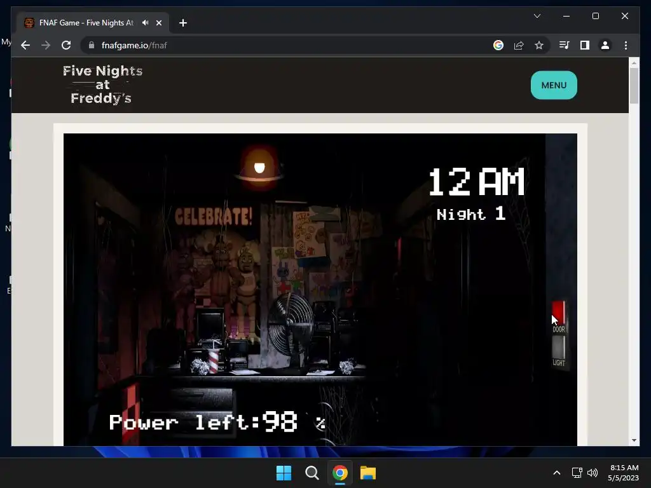The width and height of the screenshot is (651, 488).
Task: Click the page scrollbar up arrow
Action: coord(634,63)
